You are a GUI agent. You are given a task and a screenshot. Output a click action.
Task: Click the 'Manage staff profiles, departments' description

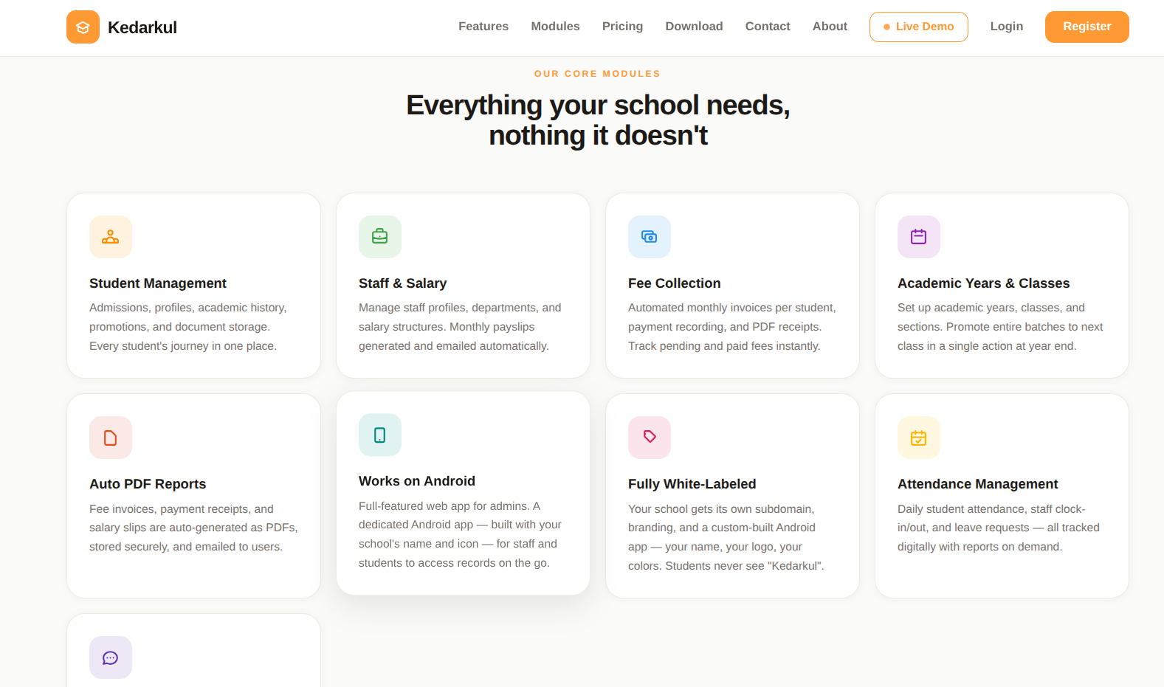coord(460,327)
